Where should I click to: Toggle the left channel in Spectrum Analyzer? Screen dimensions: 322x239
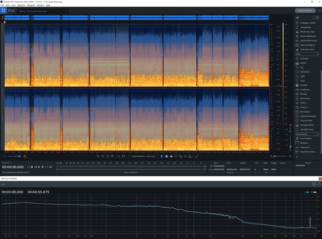point(306,192)
